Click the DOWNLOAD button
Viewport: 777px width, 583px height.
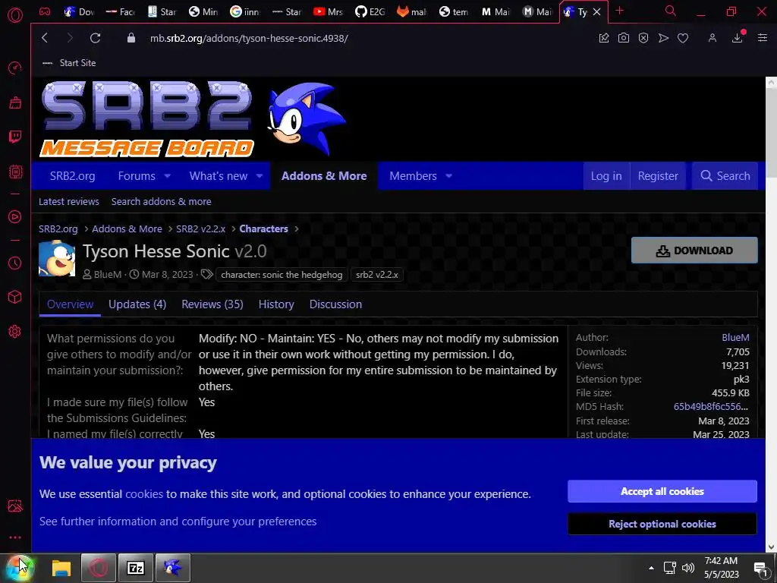click(x=694, y=251)
